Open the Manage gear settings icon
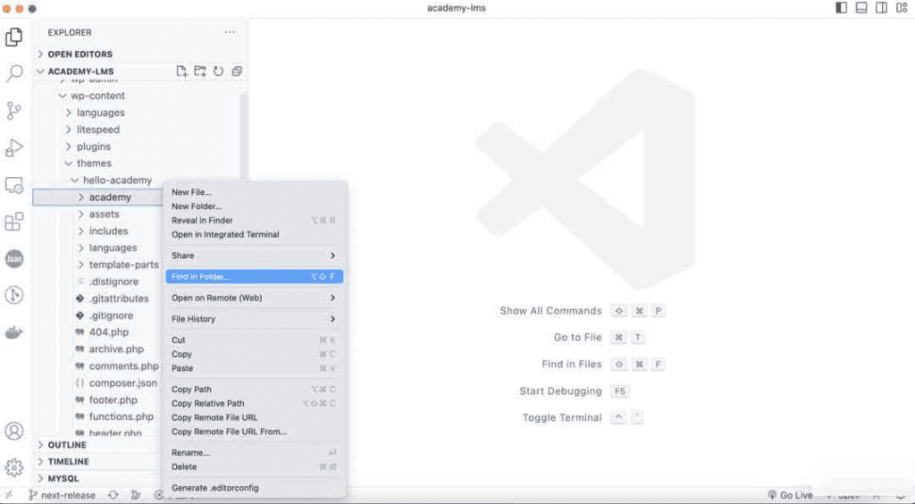The image size is (915, 504). 14,467
